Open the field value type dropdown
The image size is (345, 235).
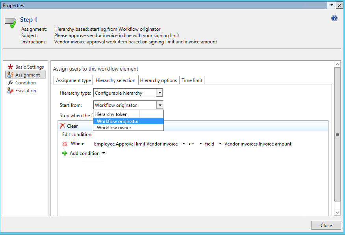point(220,144)
